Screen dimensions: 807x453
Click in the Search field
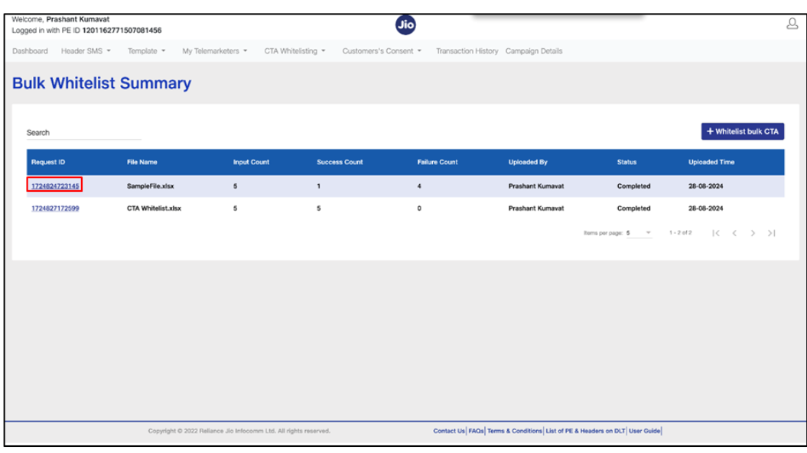(x=84, y=133)
